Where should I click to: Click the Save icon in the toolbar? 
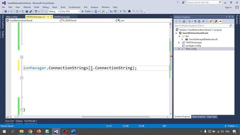coord(27,12)
